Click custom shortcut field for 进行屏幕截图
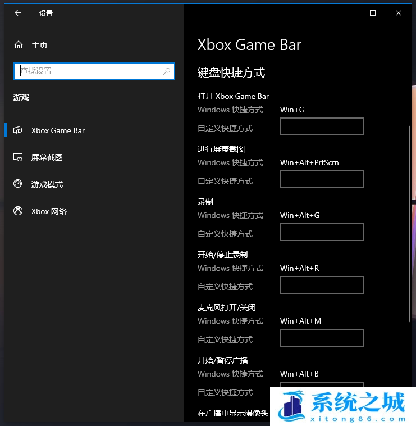 click(322, 179)
